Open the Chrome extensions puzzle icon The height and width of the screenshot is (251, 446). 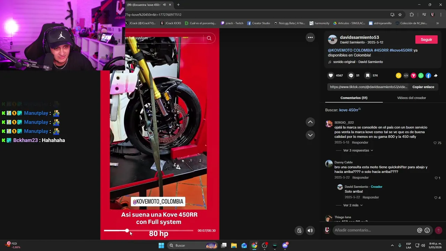(412, 15)
